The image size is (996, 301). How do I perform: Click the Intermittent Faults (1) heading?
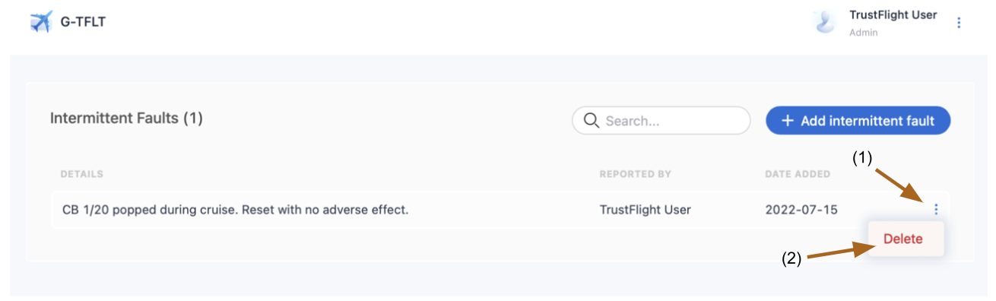[126, 118]
